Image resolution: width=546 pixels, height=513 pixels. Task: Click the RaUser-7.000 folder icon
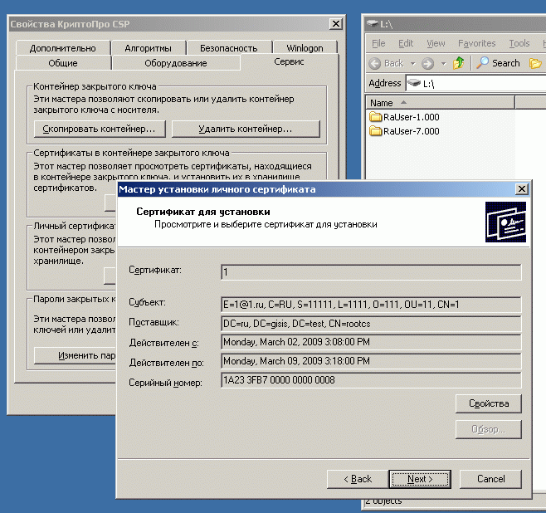[x=375, y=131]
